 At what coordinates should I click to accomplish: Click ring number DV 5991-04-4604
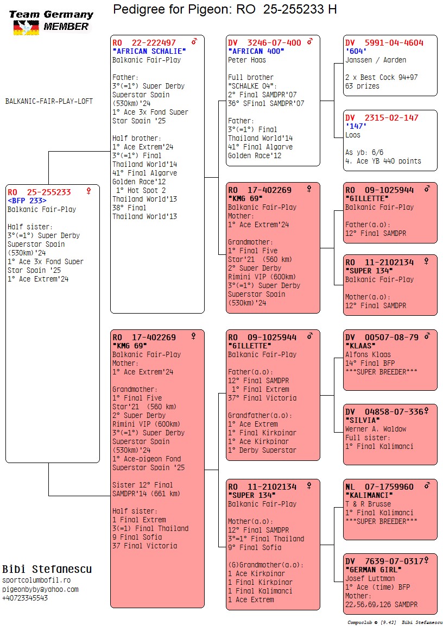[x=384, y=42]
